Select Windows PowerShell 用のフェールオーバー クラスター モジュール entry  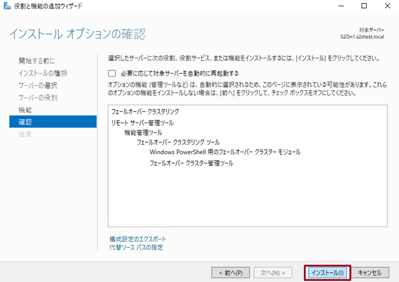(x=225, y=152)
